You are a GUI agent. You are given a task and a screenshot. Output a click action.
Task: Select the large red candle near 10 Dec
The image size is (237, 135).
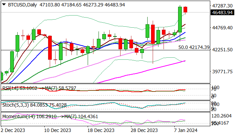click(49, 47)
